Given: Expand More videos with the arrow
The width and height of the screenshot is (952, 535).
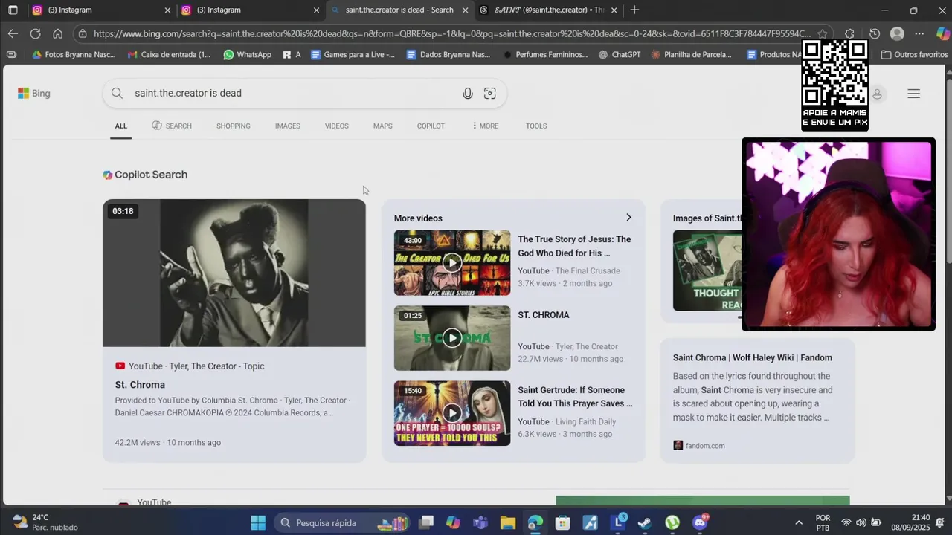Looking at the screenshot, I should tap(628, 218).
